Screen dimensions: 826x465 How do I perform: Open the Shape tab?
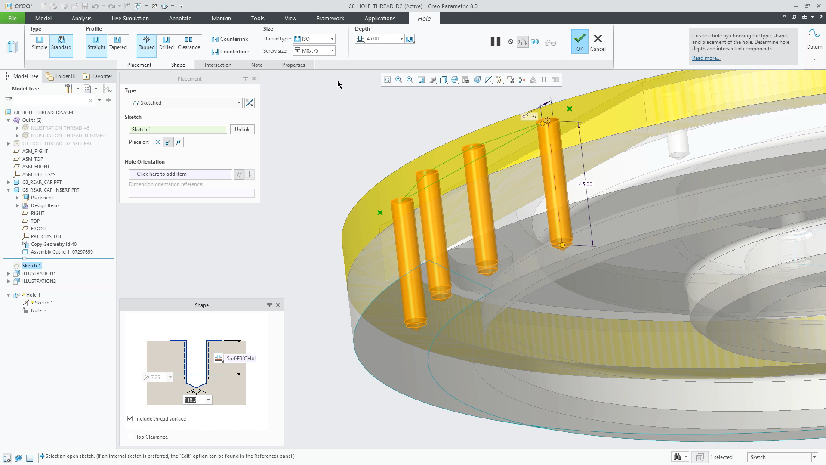(x=178, y=65)
